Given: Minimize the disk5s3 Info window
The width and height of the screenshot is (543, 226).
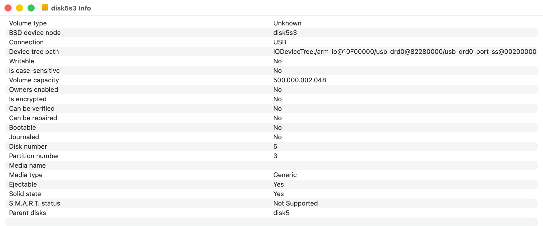Looking at the screenshot, I should 20,8.
